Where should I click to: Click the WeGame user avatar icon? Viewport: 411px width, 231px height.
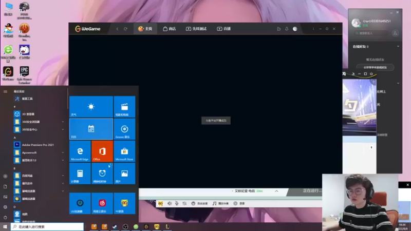[x=295, y=29]
